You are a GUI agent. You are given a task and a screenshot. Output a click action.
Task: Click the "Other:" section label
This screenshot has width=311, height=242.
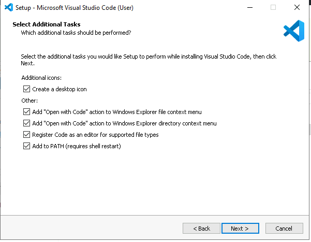[29, 101]
